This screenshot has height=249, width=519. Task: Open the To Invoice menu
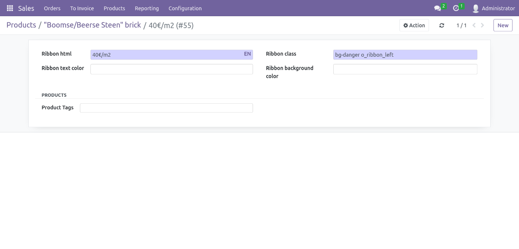pos(82,8)
